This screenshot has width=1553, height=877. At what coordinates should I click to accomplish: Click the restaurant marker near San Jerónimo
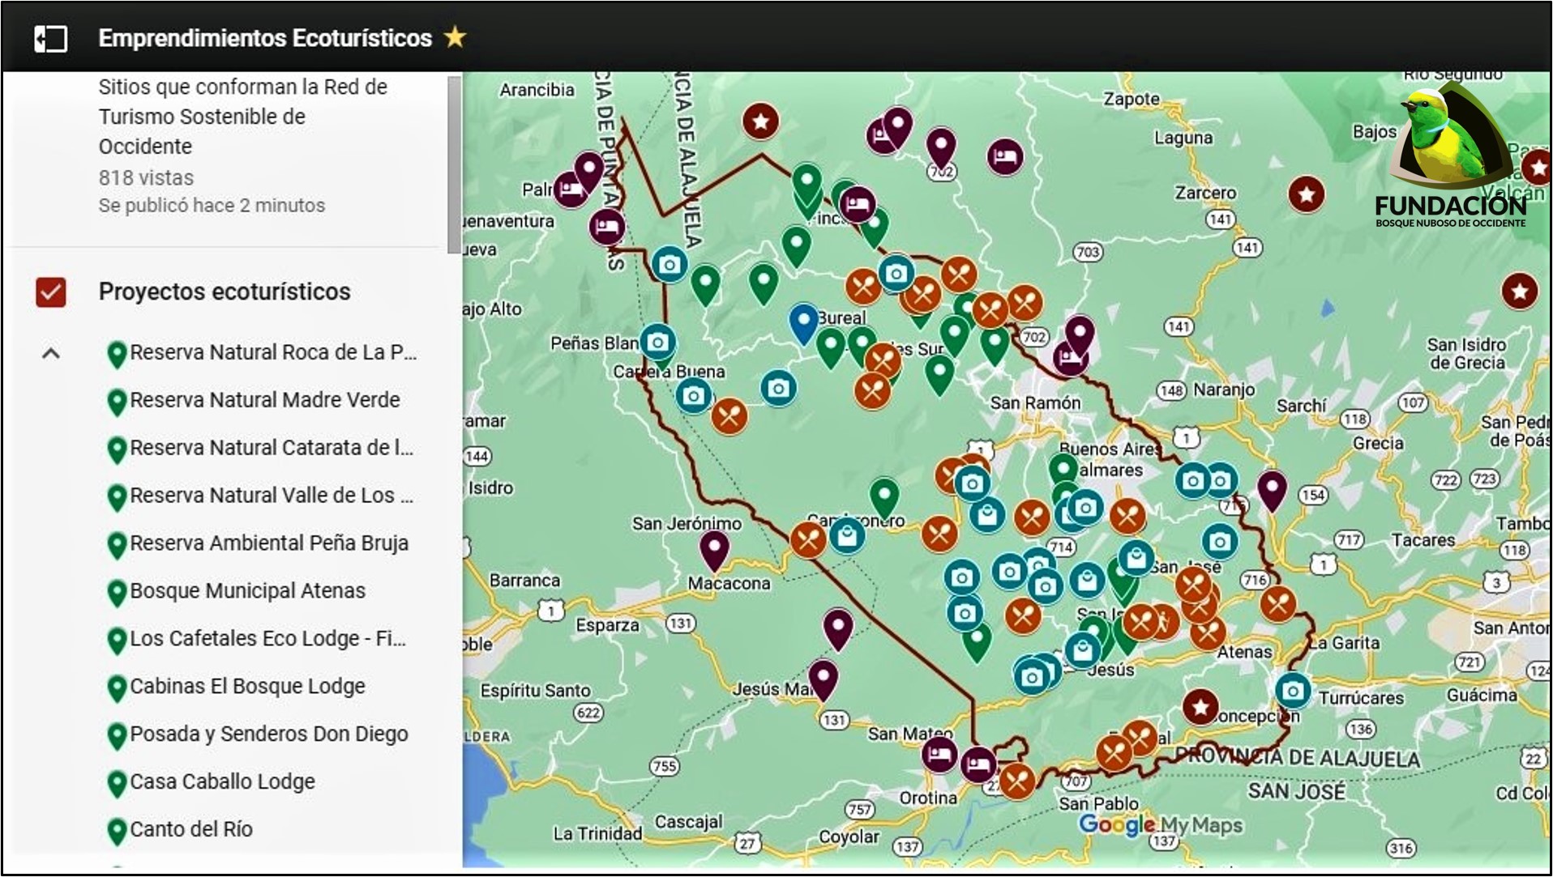tap(807, 539)
